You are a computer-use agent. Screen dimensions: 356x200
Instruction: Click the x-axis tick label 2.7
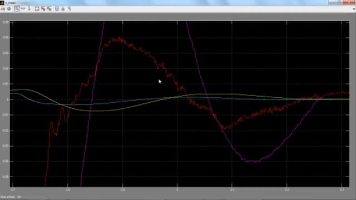13,189
